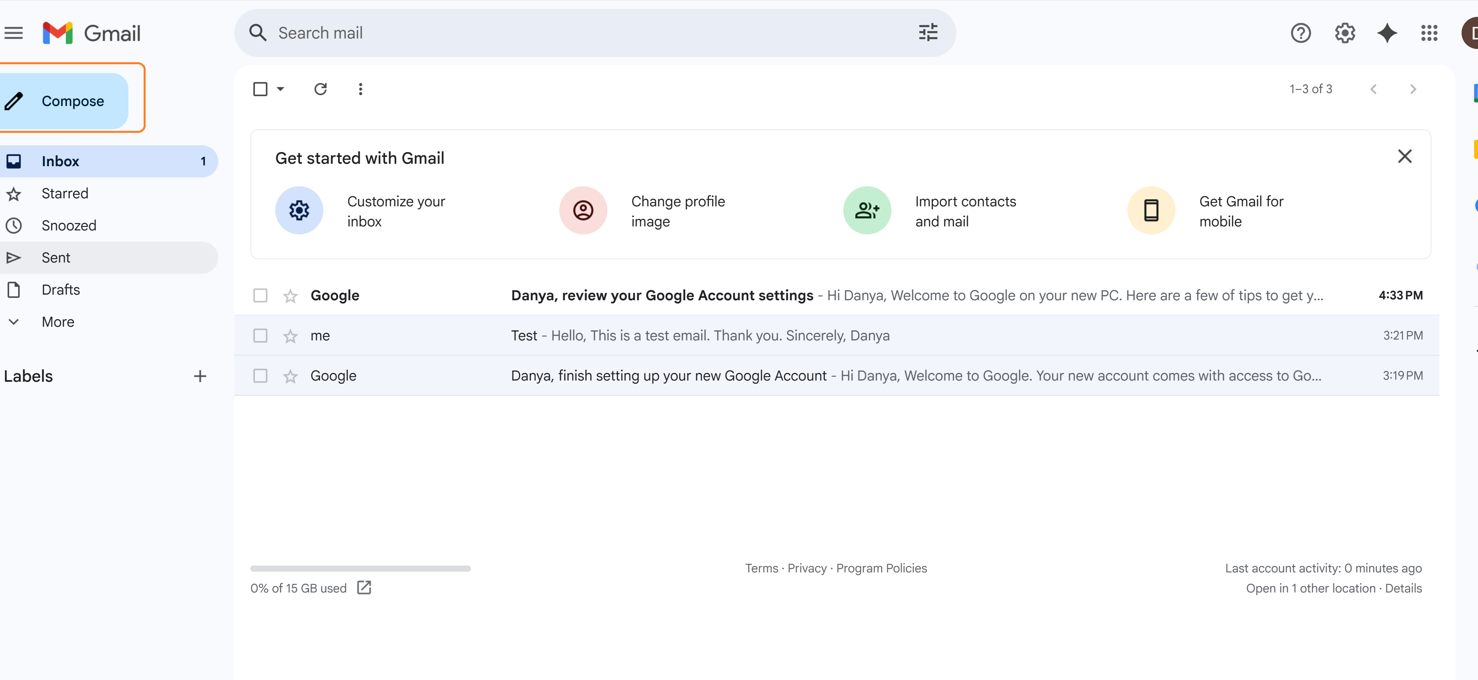
Task: Check the box for Google review settings email
Action: (x=260, y=295)
